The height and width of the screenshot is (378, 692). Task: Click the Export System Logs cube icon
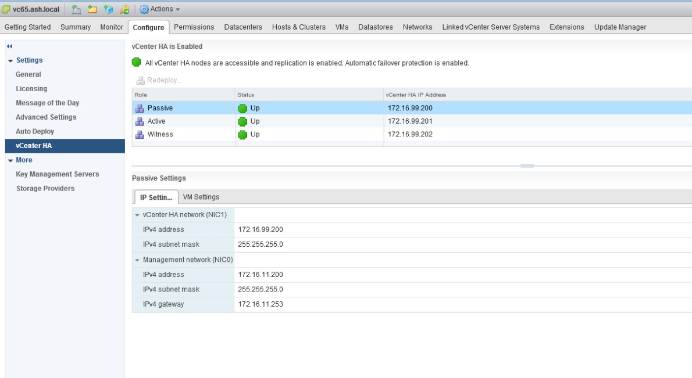[x=109, y=9]
